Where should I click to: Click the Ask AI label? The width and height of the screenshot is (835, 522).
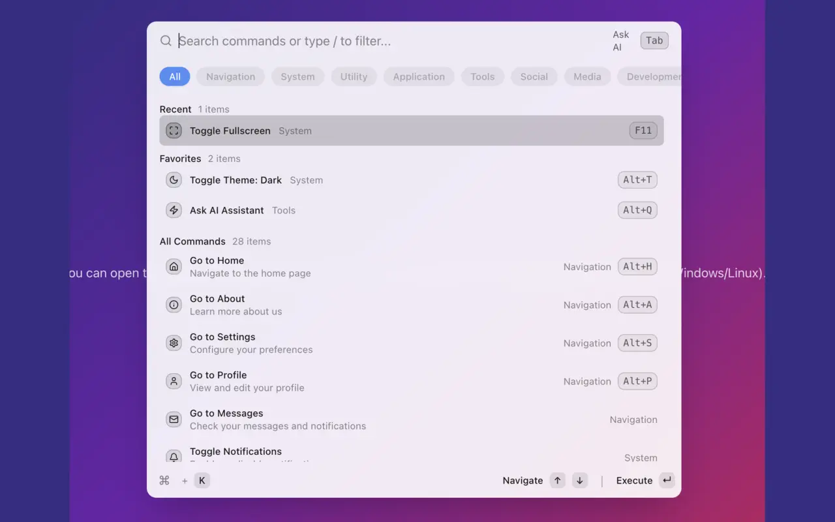click(x=621, y=41)
